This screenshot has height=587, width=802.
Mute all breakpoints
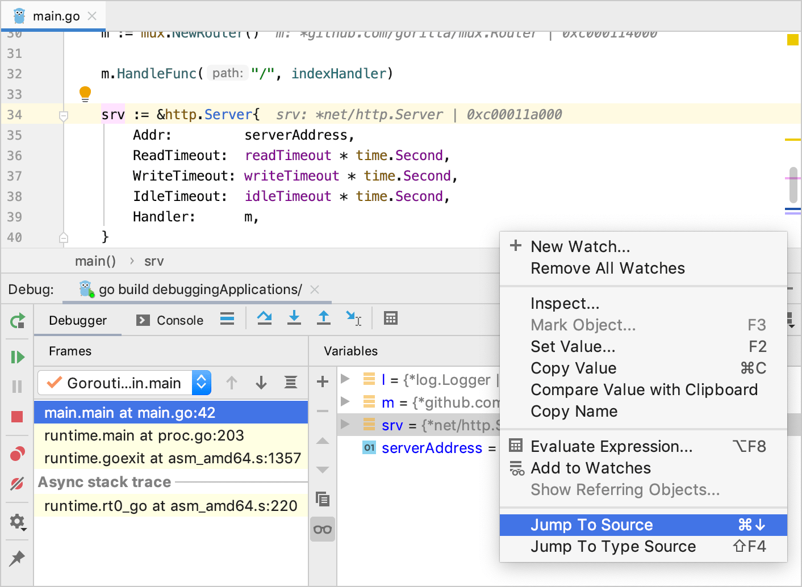[x=17, y=484]
